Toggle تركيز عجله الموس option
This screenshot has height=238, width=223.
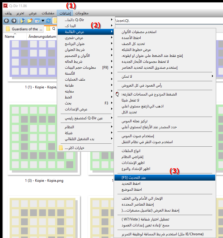[165, 121]
